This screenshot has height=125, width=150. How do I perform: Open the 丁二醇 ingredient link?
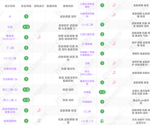coord(10,48)
